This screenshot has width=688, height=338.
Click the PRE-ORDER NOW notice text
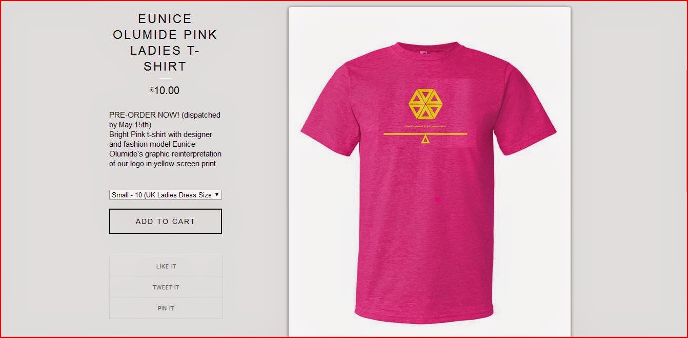click(165, 120)
